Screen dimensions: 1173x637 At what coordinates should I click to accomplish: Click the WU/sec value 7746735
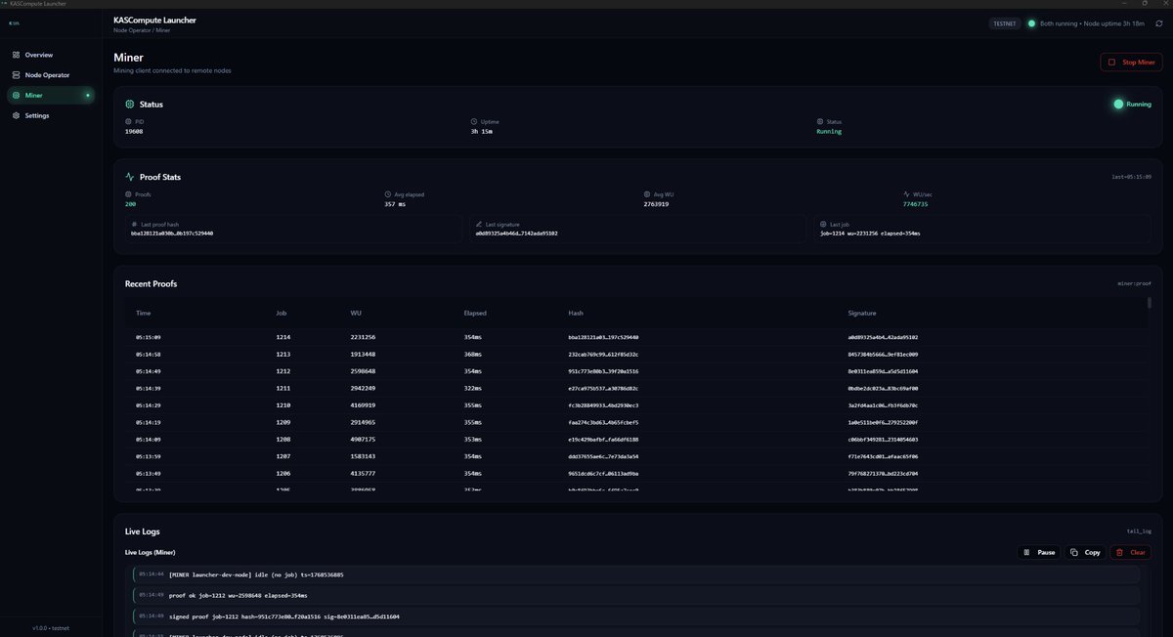(916, 204)
